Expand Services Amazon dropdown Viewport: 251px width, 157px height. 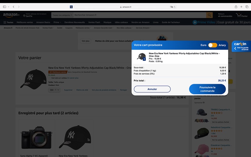click(x=143, y=28)
